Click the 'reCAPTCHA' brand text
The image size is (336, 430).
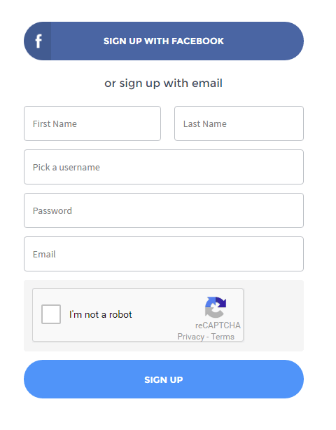[218, 325]
